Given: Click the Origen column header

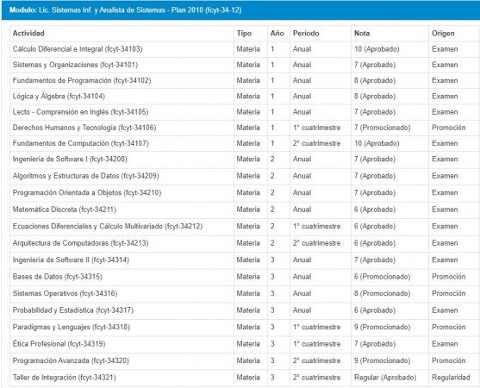Looking at the screenshot, I should click(443, 34).
